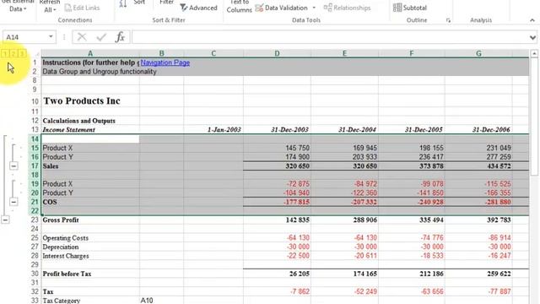
Task: Select column E header
Action: [x=344, y=53]
